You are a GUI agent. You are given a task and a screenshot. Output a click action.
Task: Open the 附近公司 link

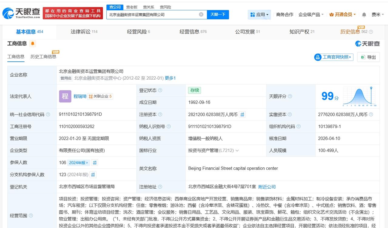[x=267, y=187]
